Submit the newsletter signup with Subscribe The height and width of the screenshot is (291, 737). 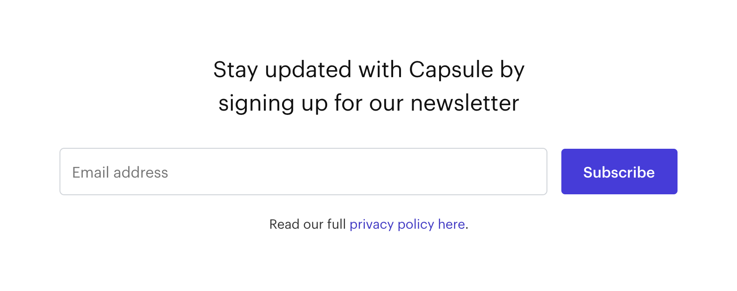pos(619,172)
